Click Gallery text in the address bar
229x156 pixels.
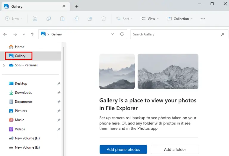57,34
